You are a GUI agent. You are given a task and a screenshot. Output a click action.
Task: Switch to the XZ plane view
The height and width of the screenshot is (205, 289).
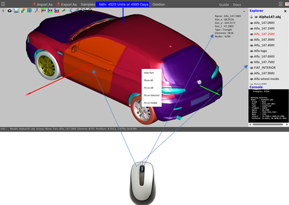coord(57,11)
